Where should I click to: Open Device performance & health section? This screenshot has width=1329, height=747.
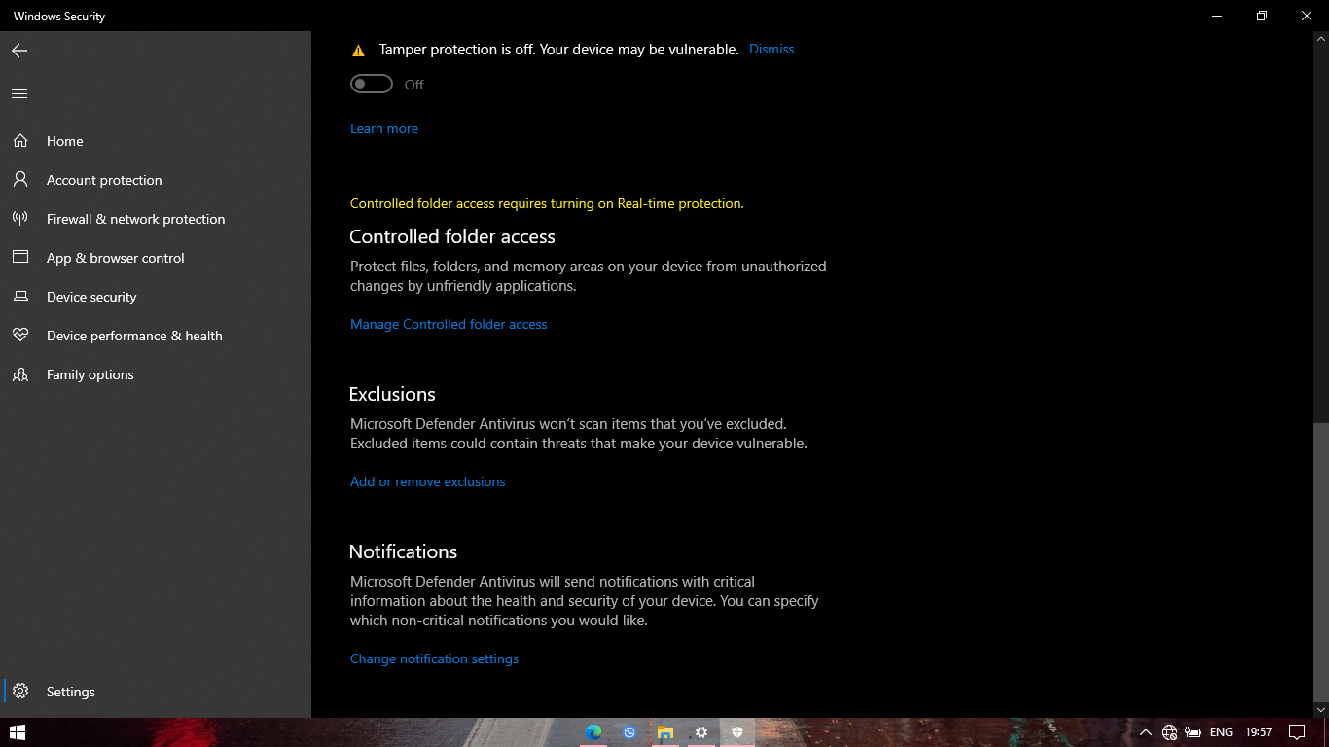[x=134, y=336]
